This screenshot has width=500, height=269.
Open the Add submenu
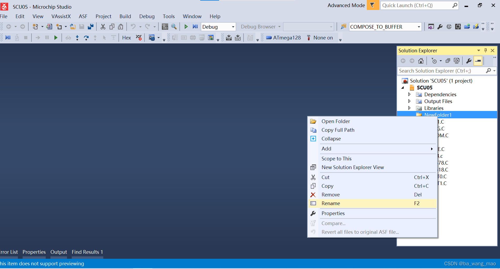coord(372,149)
